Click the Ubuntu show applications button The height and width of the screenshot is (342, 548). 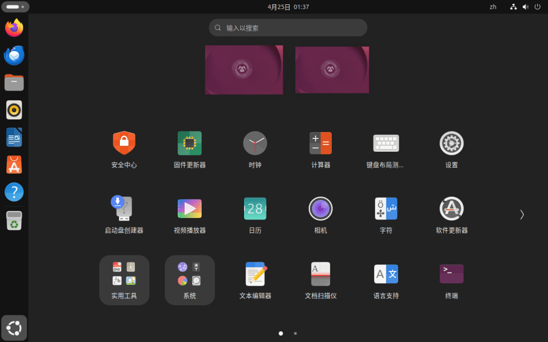[x=14, y=328]
